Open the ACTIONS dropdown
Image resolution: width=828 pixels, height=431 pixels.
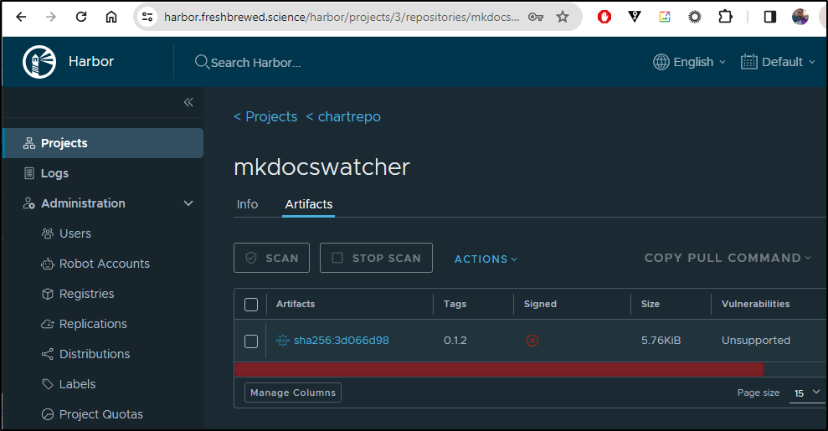click(486, 259)
